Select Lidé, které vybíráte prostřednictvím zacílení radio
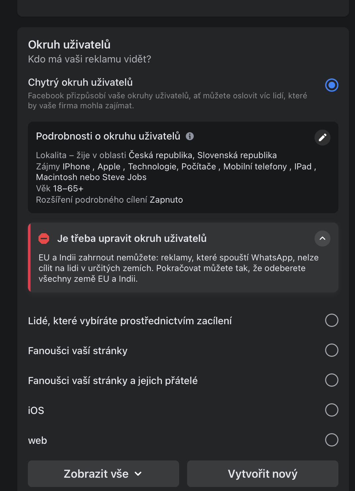This screenshot has height=491, width=355. (x=331, y=320)
